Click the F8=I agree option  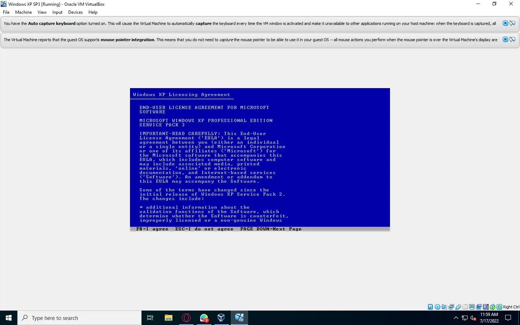pyautogui.click(x=152, y=229)
